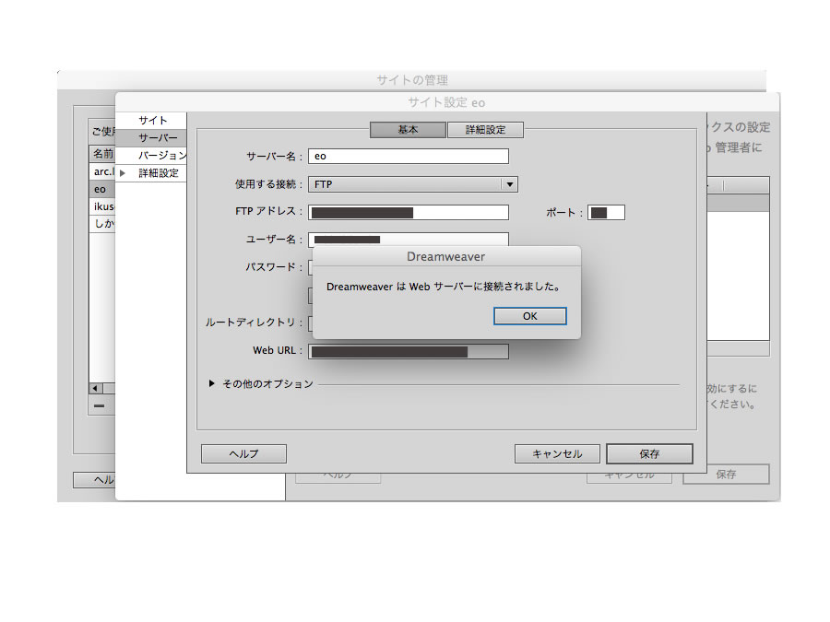Select バージョン item in the sidebar
Image resolution: width=830 pixels, height=622 pixels.
(x=151, y=156)
